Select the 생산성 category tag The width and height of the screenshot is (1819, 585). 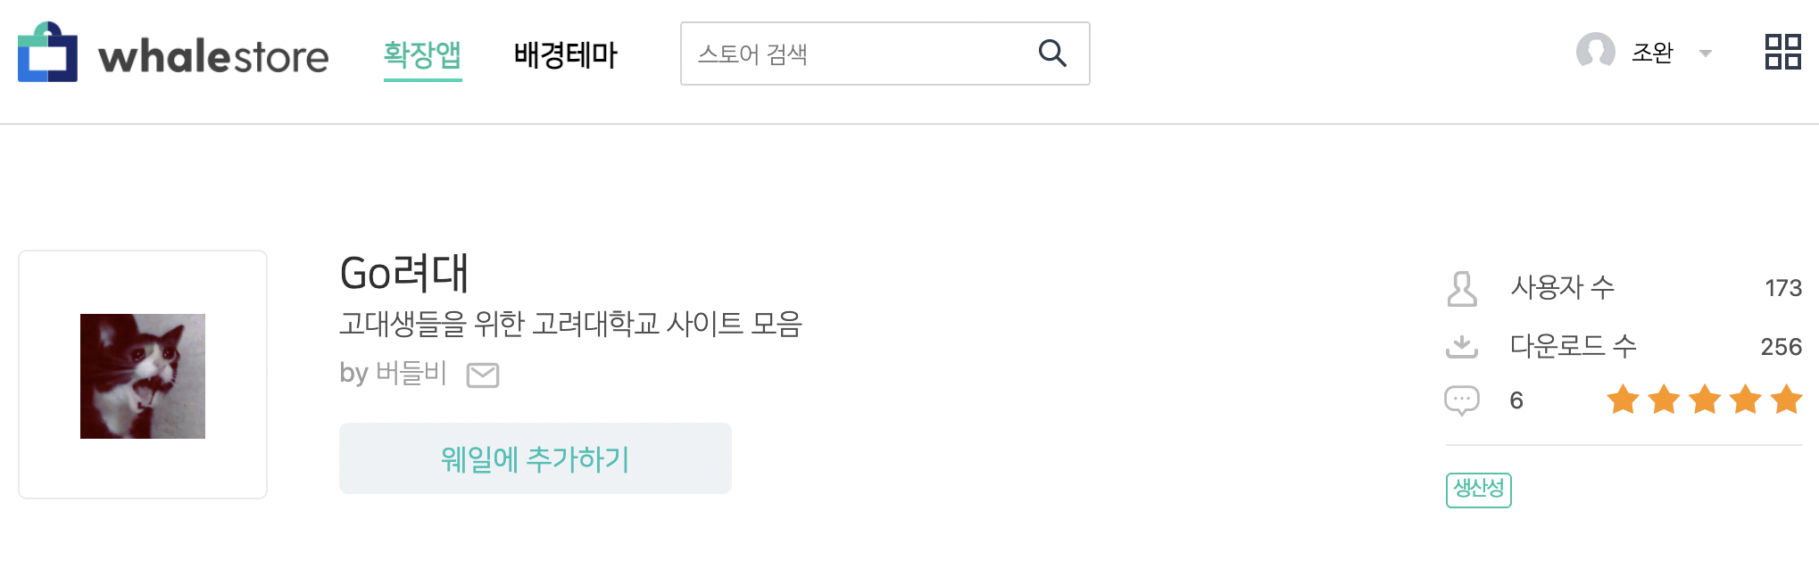[x=1478, y=490]
